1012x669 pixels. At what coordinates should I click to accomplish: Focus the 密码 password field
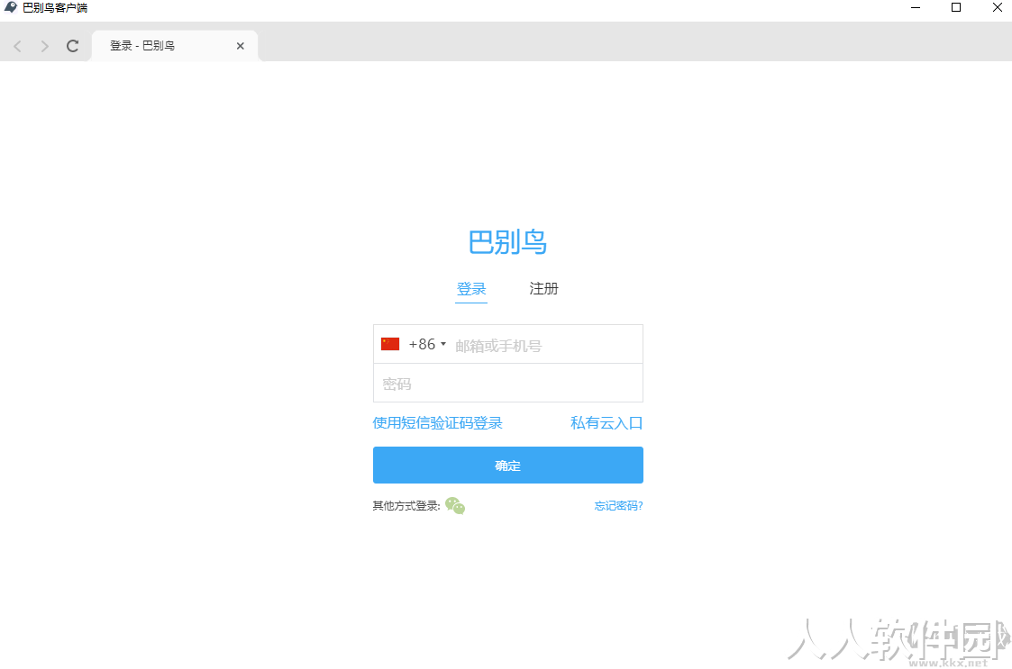tap(508, 384)
